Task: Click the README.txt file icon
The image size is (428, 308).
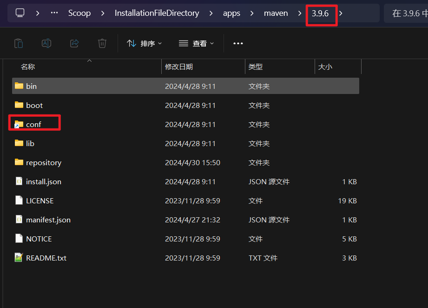Action: pos(19,257)
